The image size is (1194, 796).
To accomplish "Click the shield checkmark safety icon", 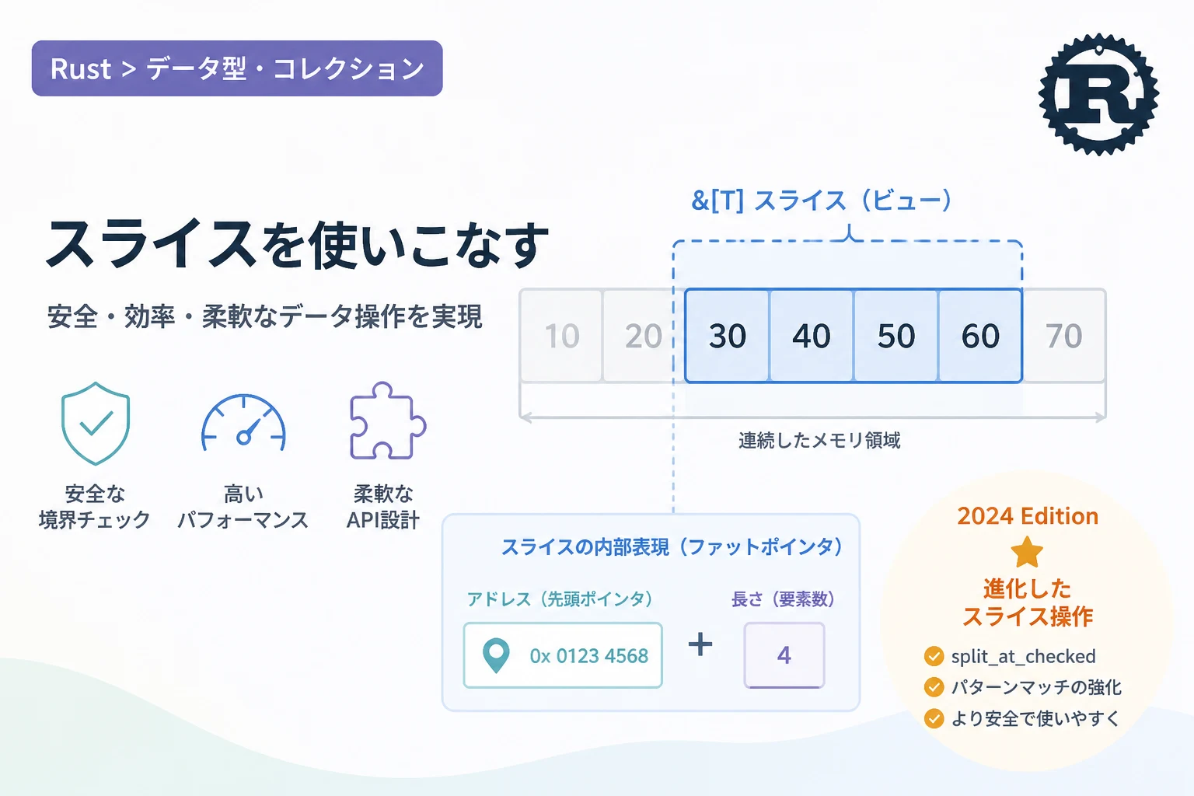I will (x=96, y=423).
